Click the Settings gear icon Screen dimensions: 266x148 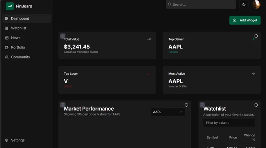point(7,140)
